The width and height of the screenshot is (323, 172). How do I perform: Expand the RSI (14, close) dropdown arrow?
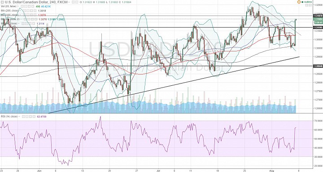pyautogui.click(x=20, y=116)
